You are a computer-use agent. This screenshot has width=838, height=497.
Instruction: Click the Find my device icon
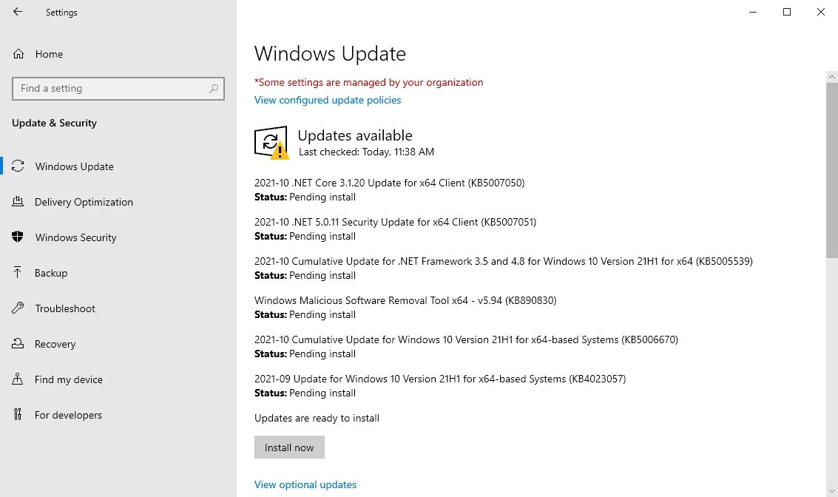click(x=18, y=379)
